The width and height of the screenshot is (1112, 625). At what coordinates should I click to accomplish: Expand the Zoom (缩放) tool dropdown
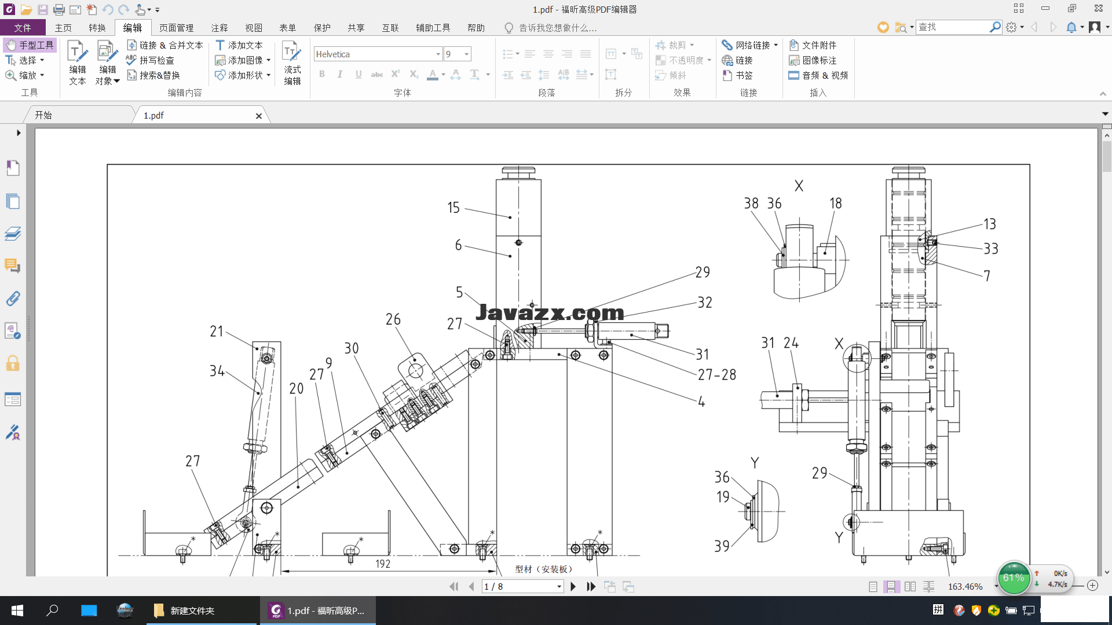[x=42, y=75]
